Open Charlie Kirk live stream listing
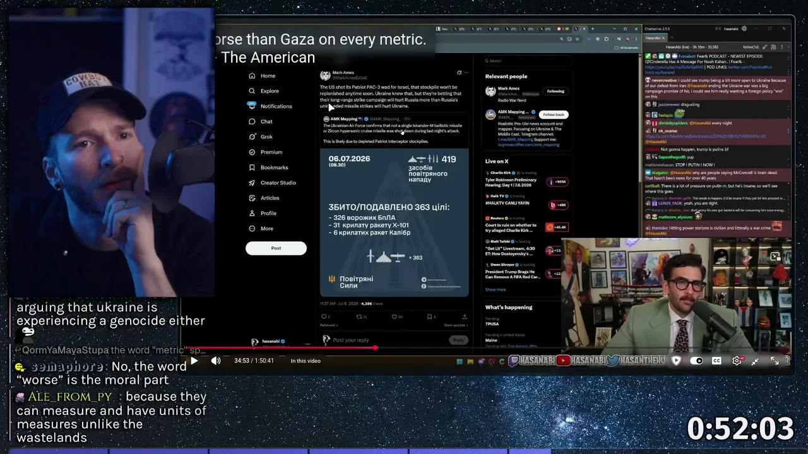 click(x=526, y=182)
